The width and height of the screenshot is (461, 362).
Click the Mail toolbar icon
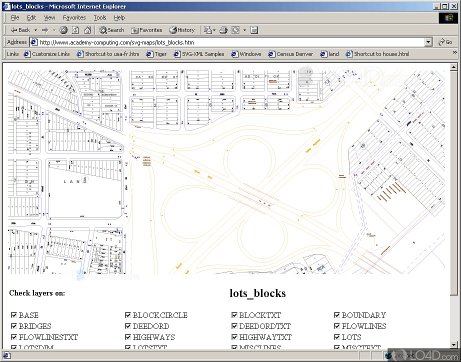point(208,30)
